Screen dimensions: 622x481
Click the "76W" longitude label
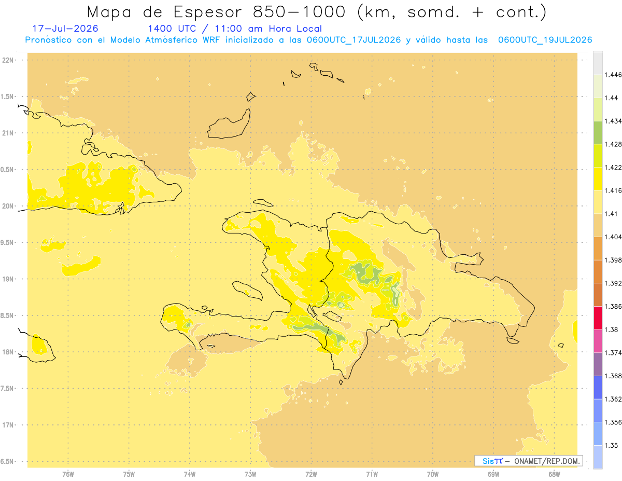(x=68, y=474)
